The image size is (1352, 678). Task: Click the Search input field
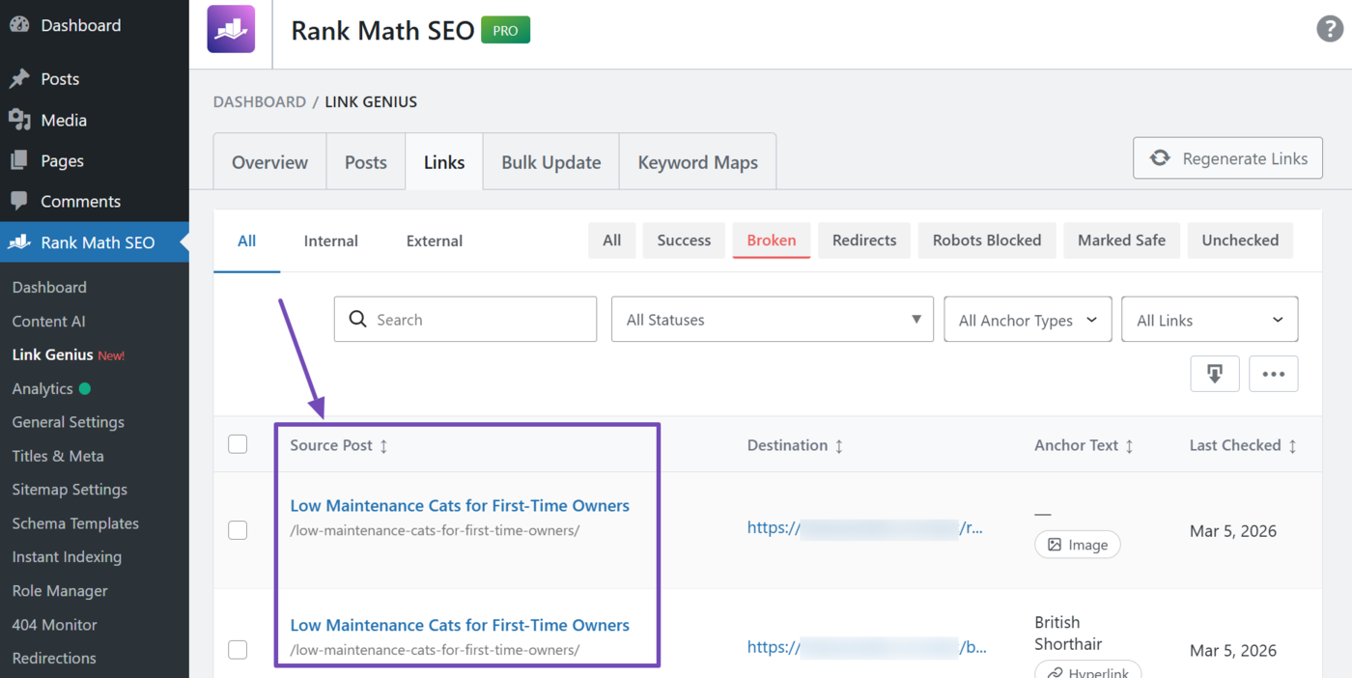click(x=465, y=320)
